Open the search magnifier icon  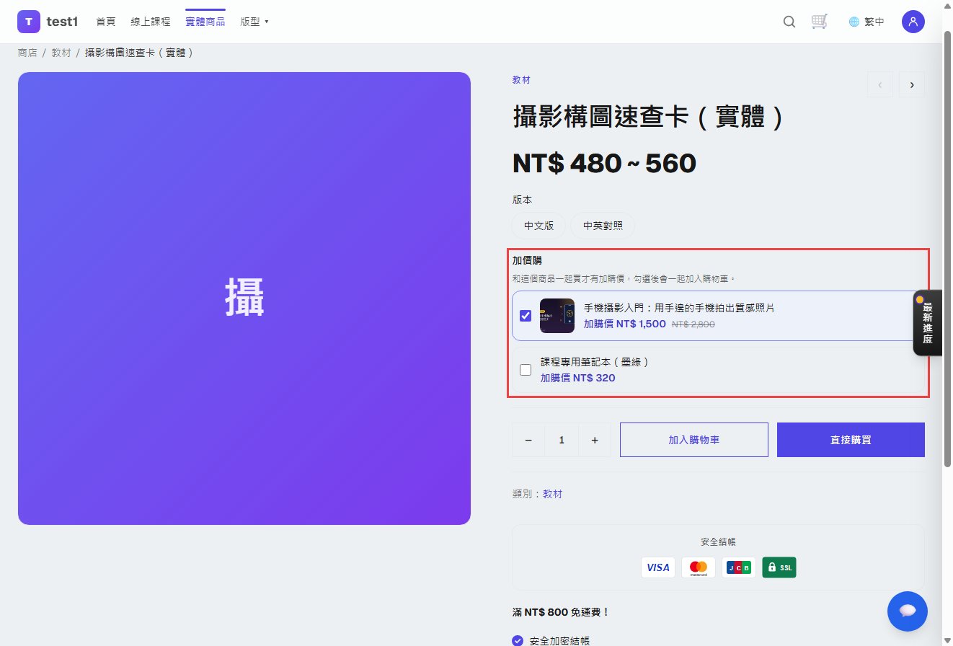(789, 22)
